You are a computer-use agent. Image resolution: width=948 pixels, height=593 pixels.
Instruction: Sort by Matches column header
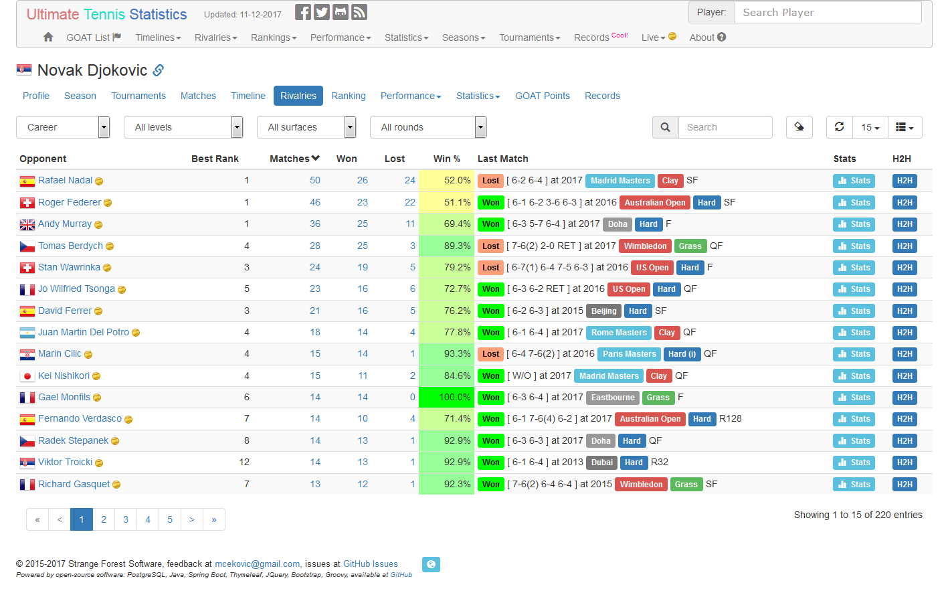click(294, 159)
